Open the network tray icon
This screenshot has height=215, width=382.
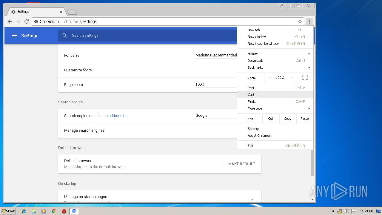[339, 211]
